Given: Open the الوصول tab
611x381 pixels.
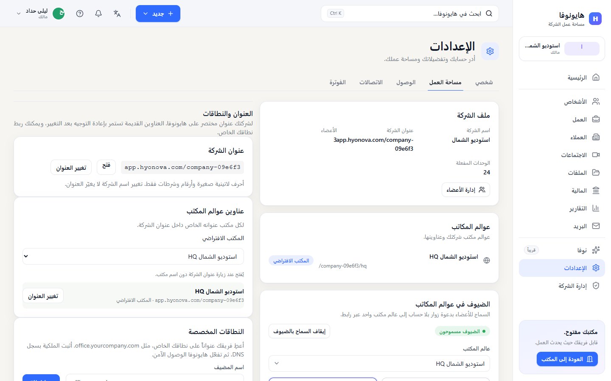Looking at the screenshot, I should 406,83.
